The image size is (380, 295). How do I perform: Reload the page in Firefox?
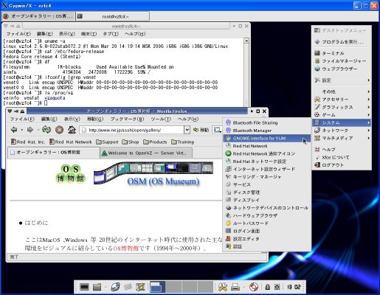[46, 130]
